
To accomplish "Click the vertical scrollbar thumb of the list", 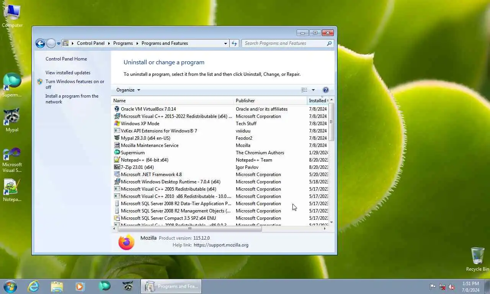I will (331, 122).
